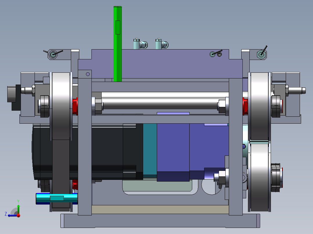Image resolution: width=313 pixels, height=234 pixels.
Task: Select the top-right hex nut with cotter pin
Action: click(262, 54)
